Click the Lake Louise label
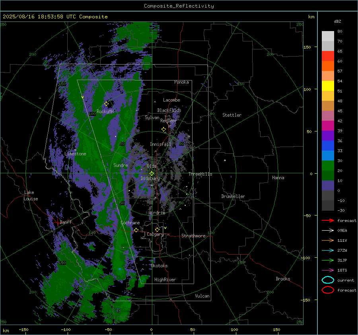 click(x=31, y=196)
